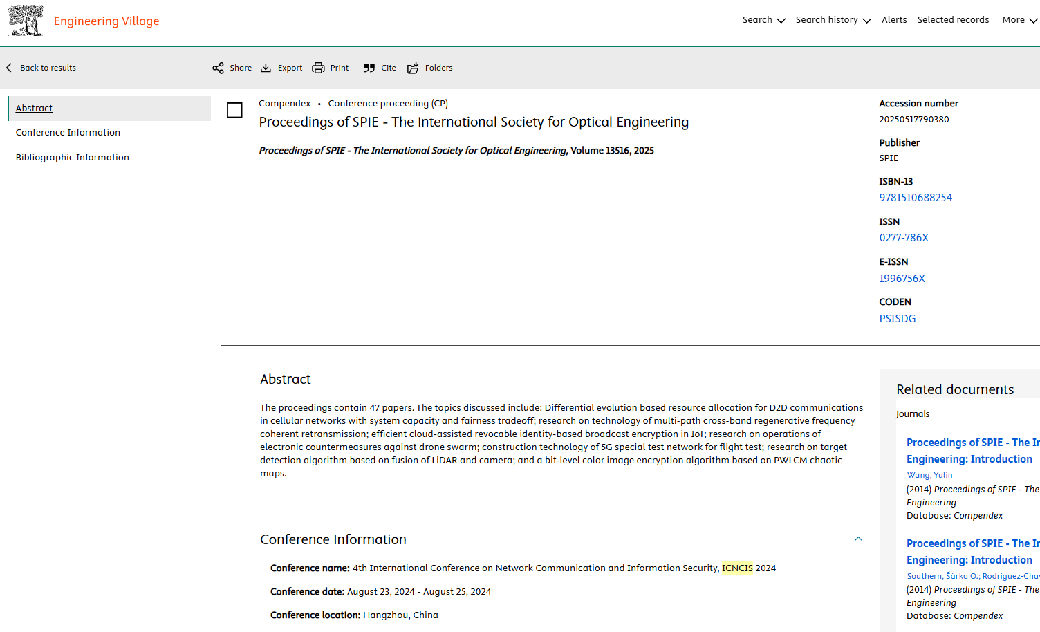Open the Alerts page

[x=894, y=20]
